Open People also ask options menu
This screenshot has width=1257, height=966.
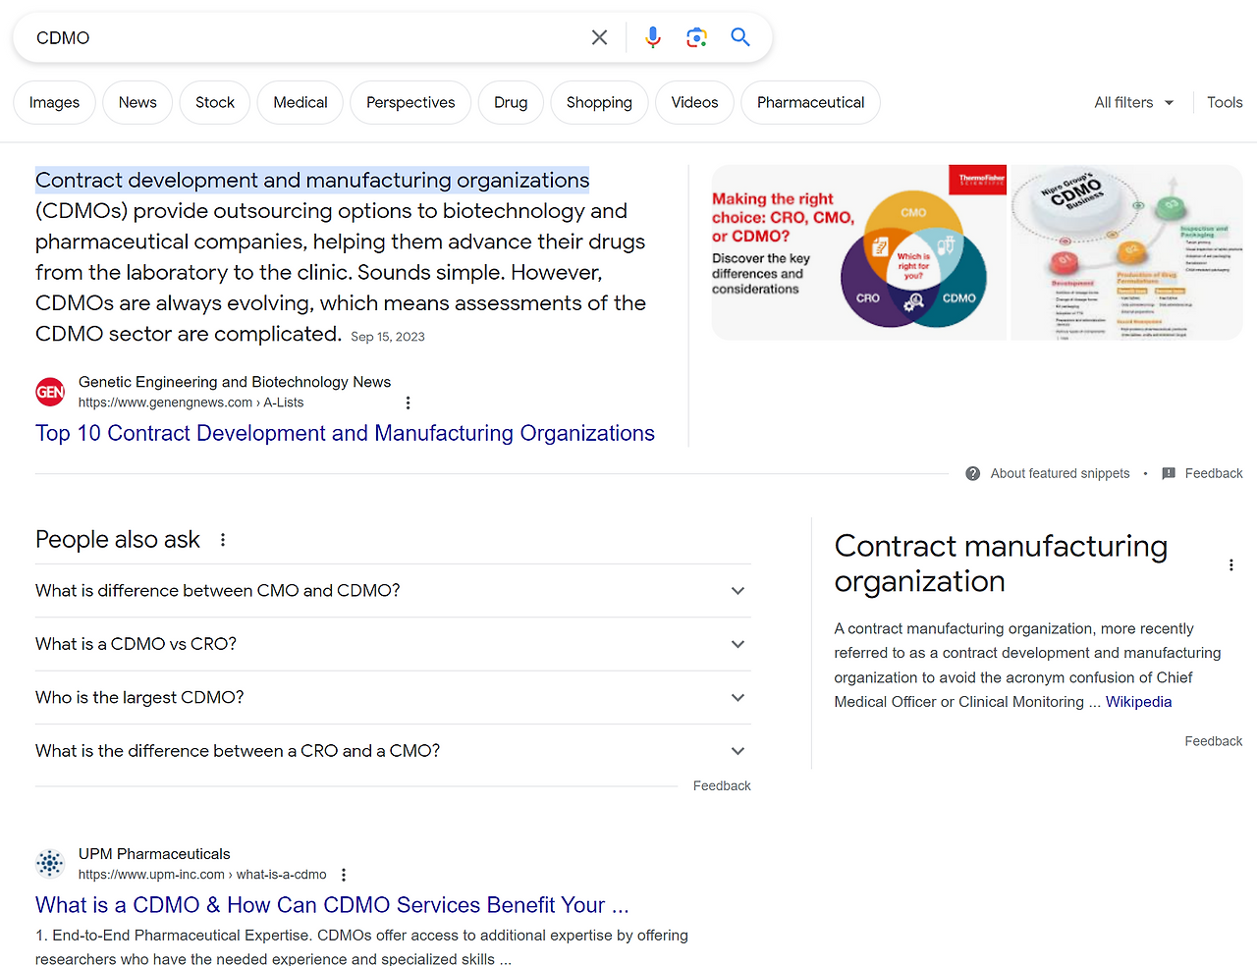223,540
